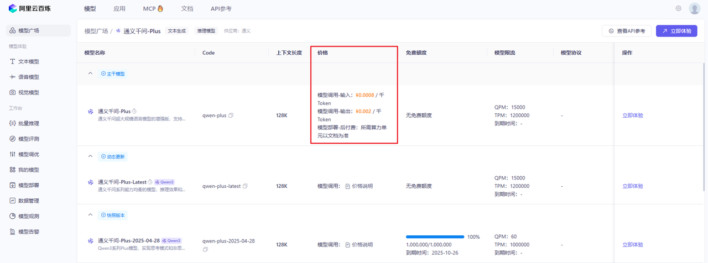The image size is (708, 263).
Task: Click the 通义千问 icon in breadcrumb
Action: 118,31
